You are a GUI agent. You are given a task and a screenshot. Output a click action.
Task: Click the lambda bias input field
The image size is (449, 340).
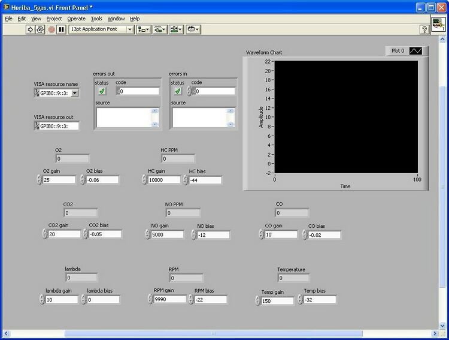[103, 300]
